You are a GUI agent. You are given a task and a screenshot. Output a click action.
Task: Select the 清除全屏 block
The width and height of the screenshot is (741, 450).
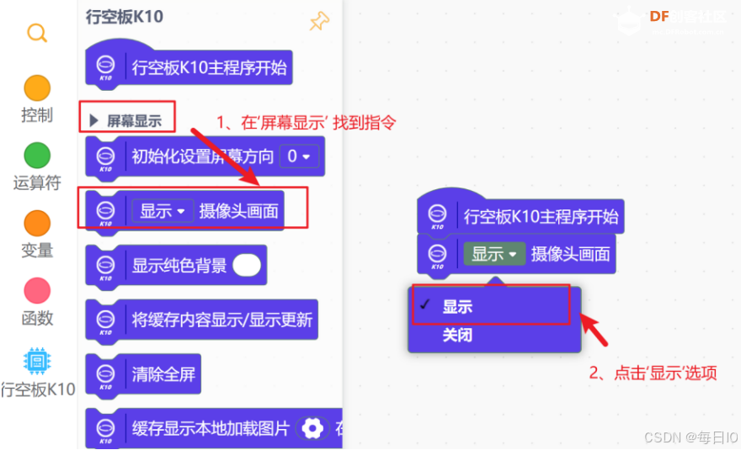(144, 374)
